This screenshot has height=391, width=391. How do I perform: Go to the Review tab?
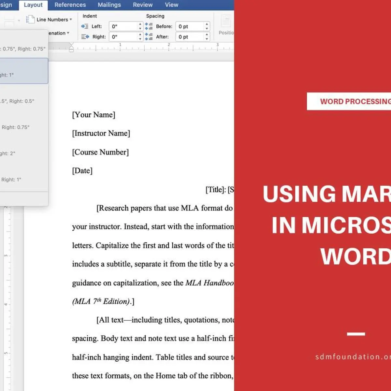(x=142, y=5)
